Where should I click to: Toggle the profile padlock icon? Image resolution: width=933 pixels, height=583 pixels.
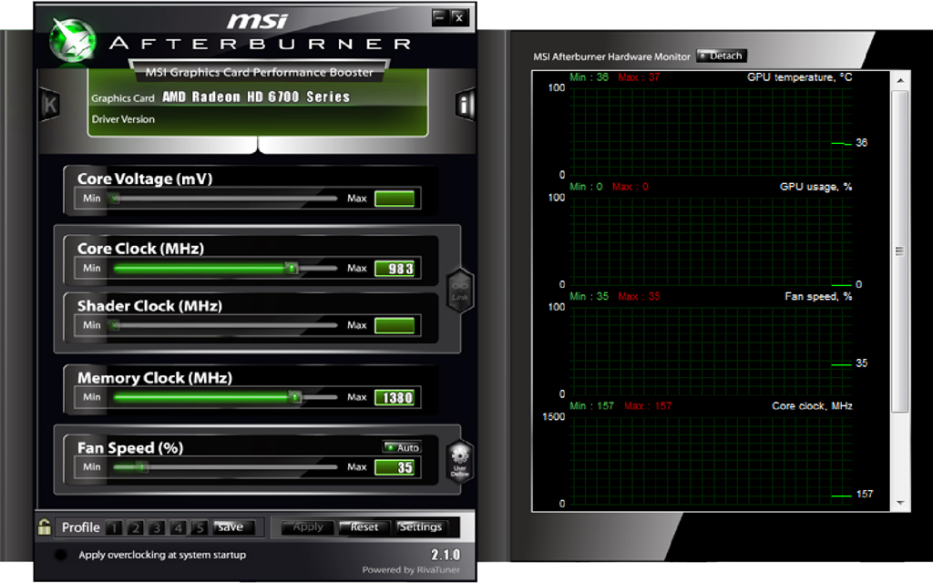43,527
